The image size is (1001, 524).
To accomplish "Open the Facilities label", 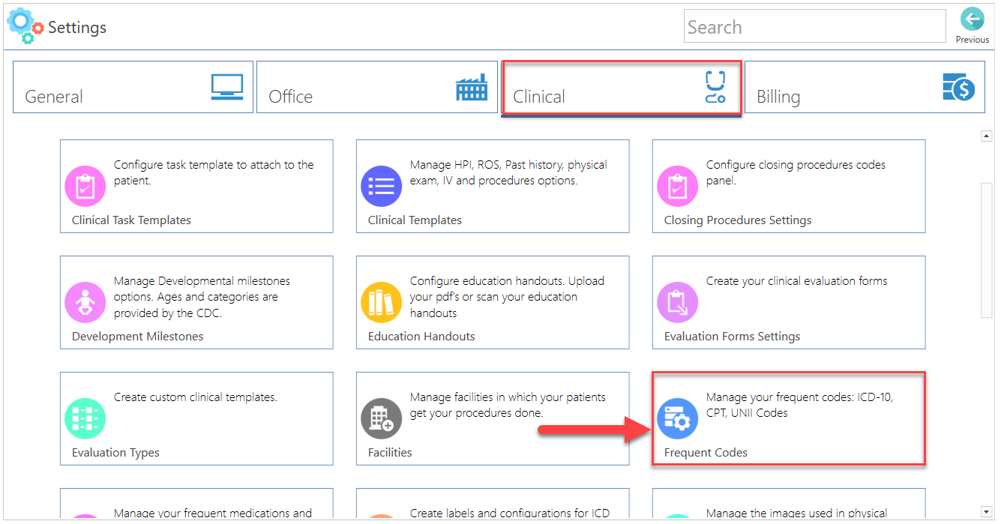I will pos(390,453).
